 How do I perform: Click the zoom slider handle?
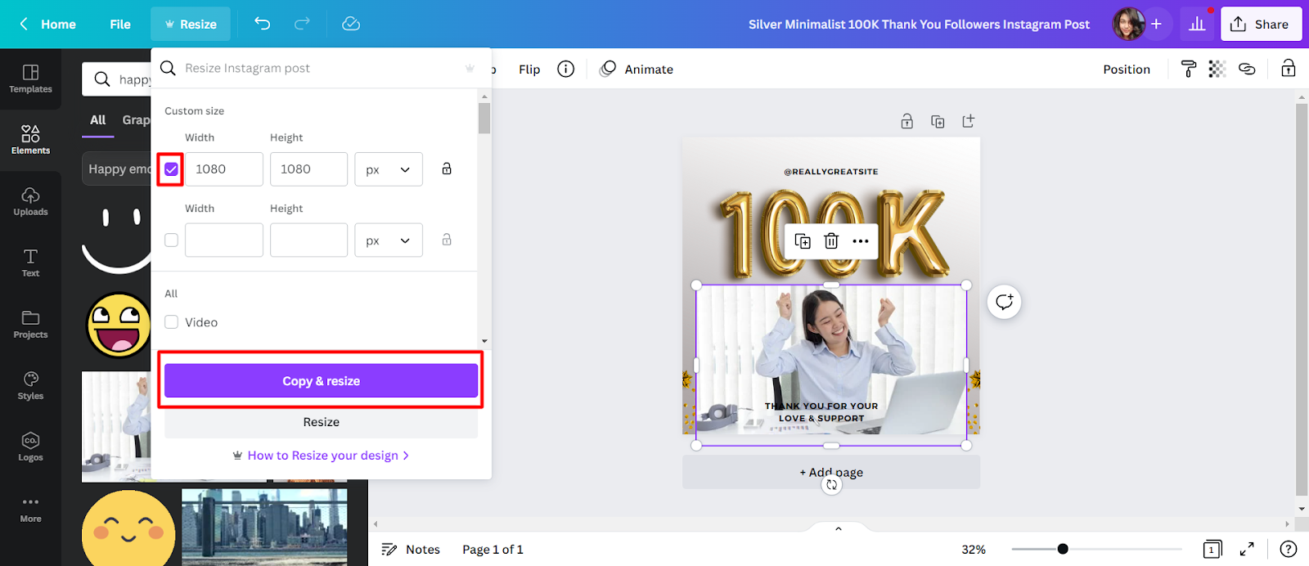1063,549
